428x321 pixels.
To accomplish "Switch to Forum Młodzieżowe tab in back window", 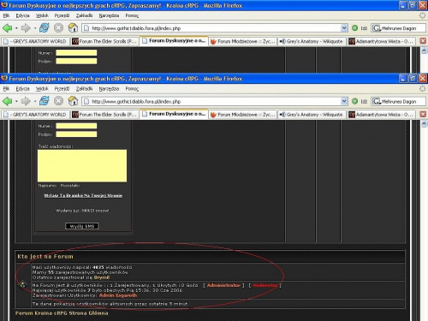I will click(243, 41).
